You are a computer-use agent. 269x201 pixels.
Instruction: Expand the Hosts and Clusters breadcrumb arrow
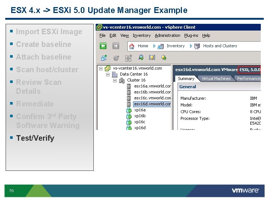[x=191, y=46]
